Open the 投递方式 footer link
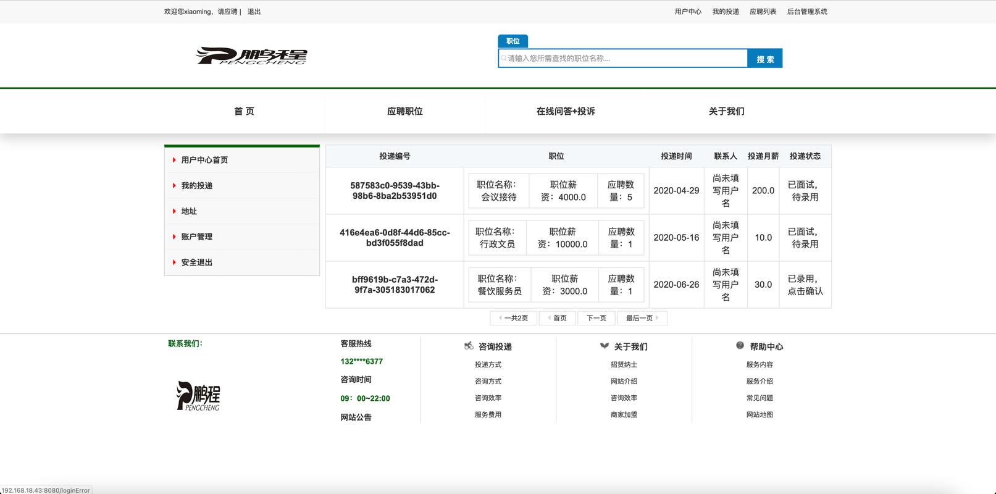 point(488,365)
